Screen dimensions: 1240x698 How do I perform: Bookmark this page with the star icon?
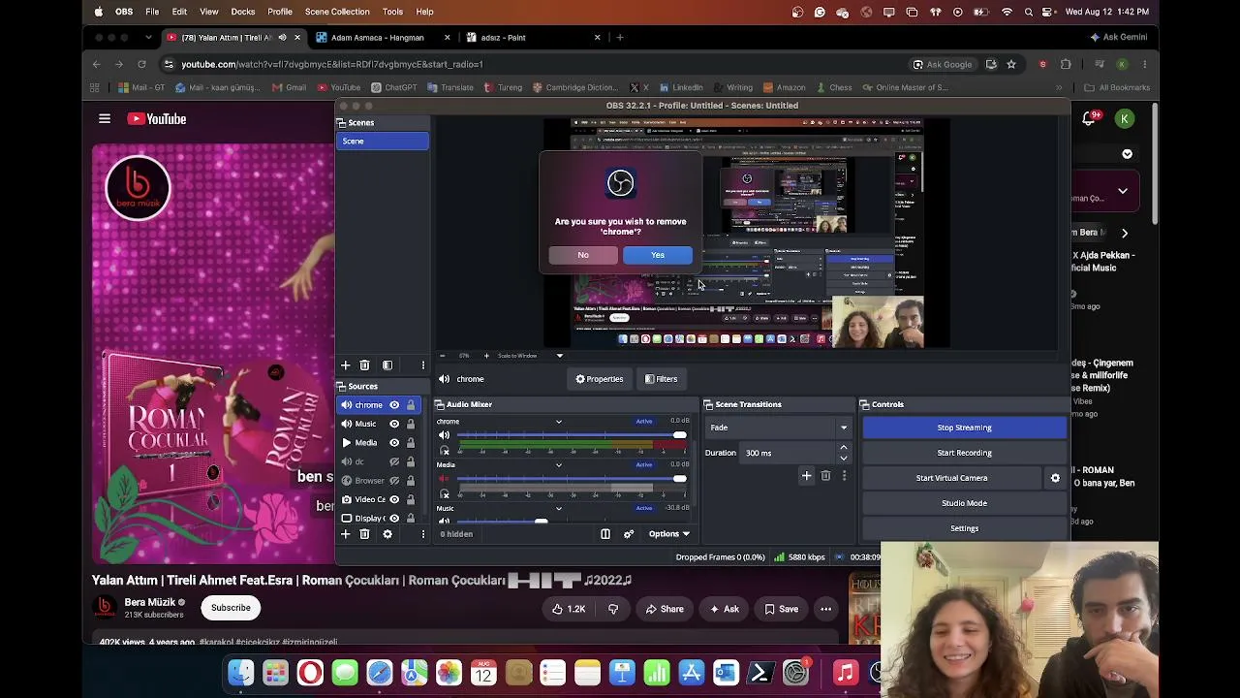tap(1011, 64)
